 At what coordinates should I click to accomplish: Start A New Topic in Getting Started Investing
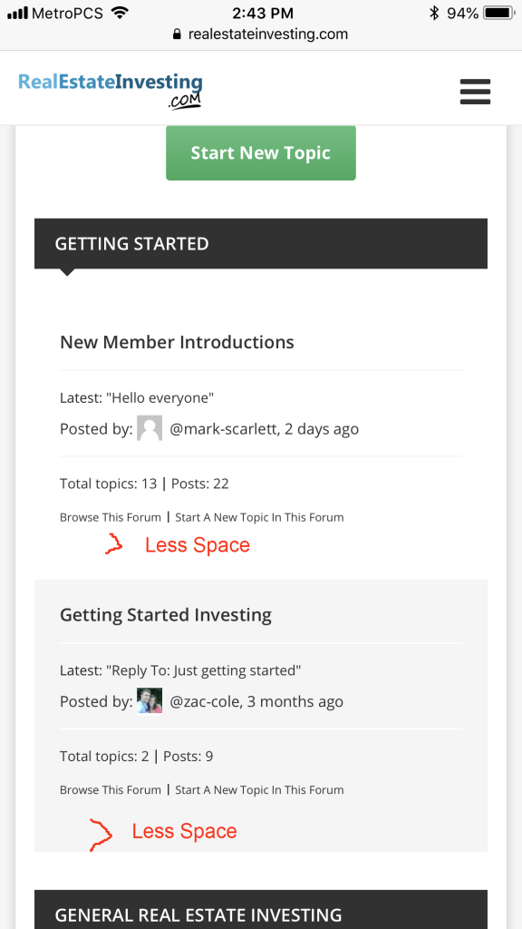259,790
